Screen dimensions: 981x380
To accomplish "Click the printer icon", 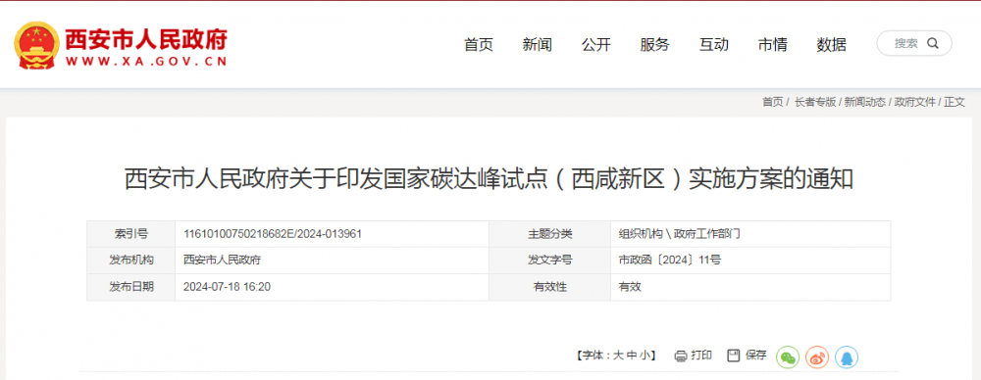I will pyautogui.click(x=681, y=356).
